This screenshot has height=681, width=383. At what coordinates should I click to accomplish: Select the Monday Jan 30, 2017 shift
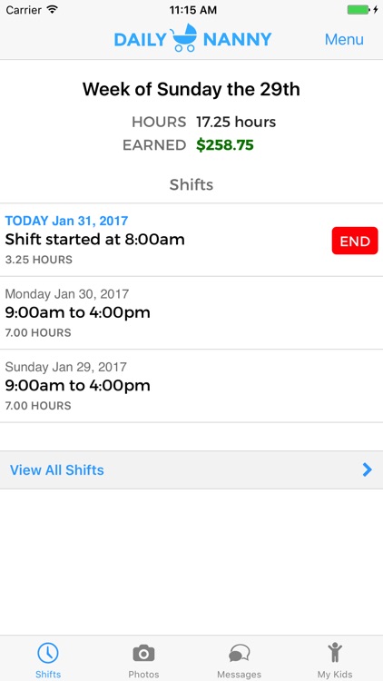191,312
